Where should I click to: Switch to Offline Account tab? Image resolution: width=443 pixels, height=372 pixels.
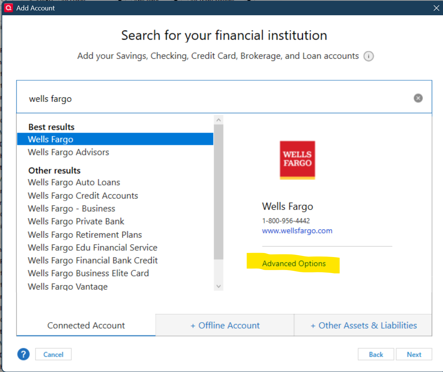pos(225,325)
